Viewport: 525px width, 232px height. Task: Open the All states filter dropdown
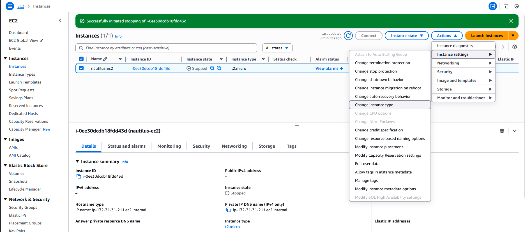[277, 48]
